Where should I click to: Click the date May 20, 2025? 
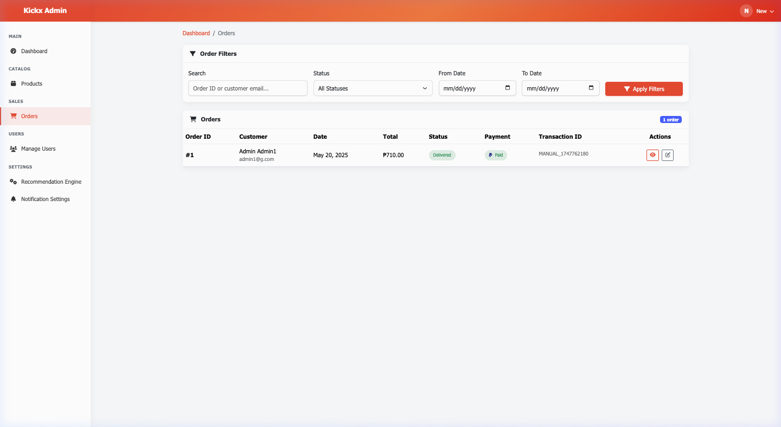pyautogui.click(x=331, y=155)
